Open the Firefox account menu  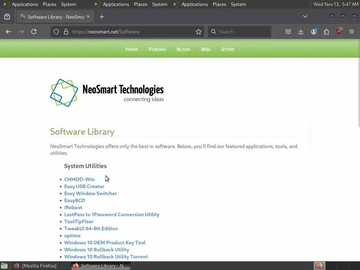[x=314, y=32]
